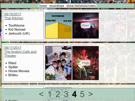Jump to page 2
Viewport: 135px width, 101px height.
[x=58, y=94]
